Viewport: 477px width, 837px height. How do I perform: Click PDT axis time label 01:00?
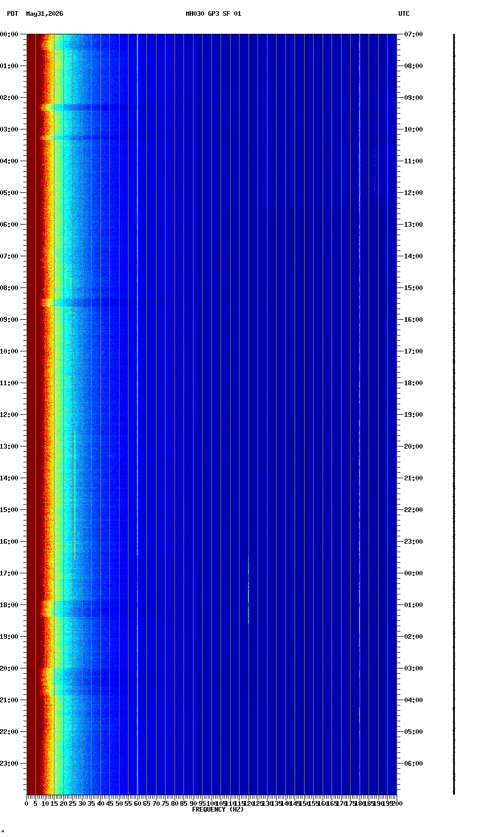[9, 66]
